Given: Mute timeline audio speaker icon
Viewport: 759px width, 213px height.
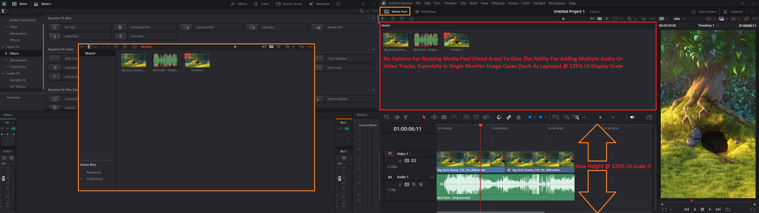Looking at the screenshot, I should tap(633, 117).
